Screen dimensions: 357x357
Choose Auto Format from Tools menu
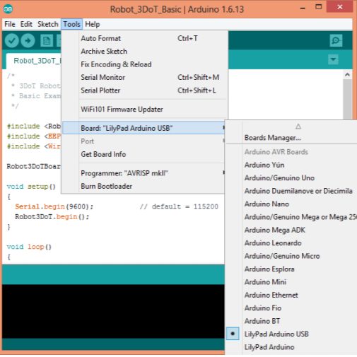[144, 38]
